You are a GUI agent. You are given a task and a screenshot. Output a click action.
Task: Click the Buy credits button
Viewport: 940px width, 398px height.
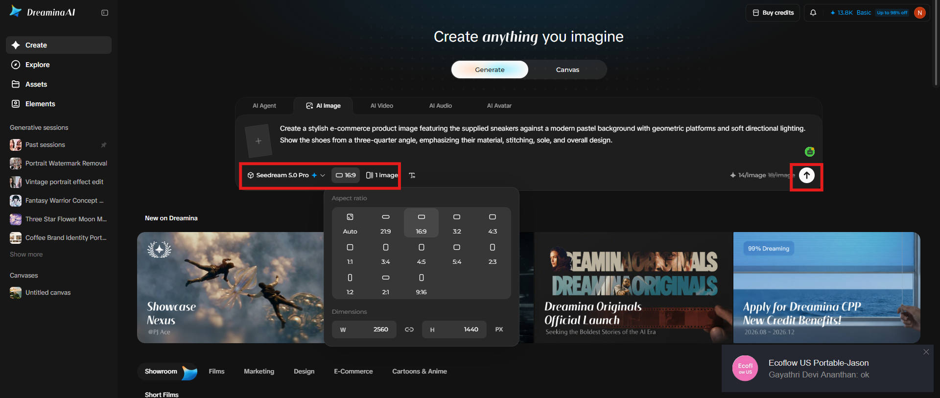pos(773,13)
